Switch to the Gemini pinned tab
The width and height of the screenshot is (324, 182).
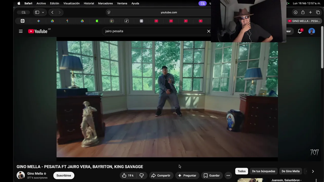tap(38, 21)
